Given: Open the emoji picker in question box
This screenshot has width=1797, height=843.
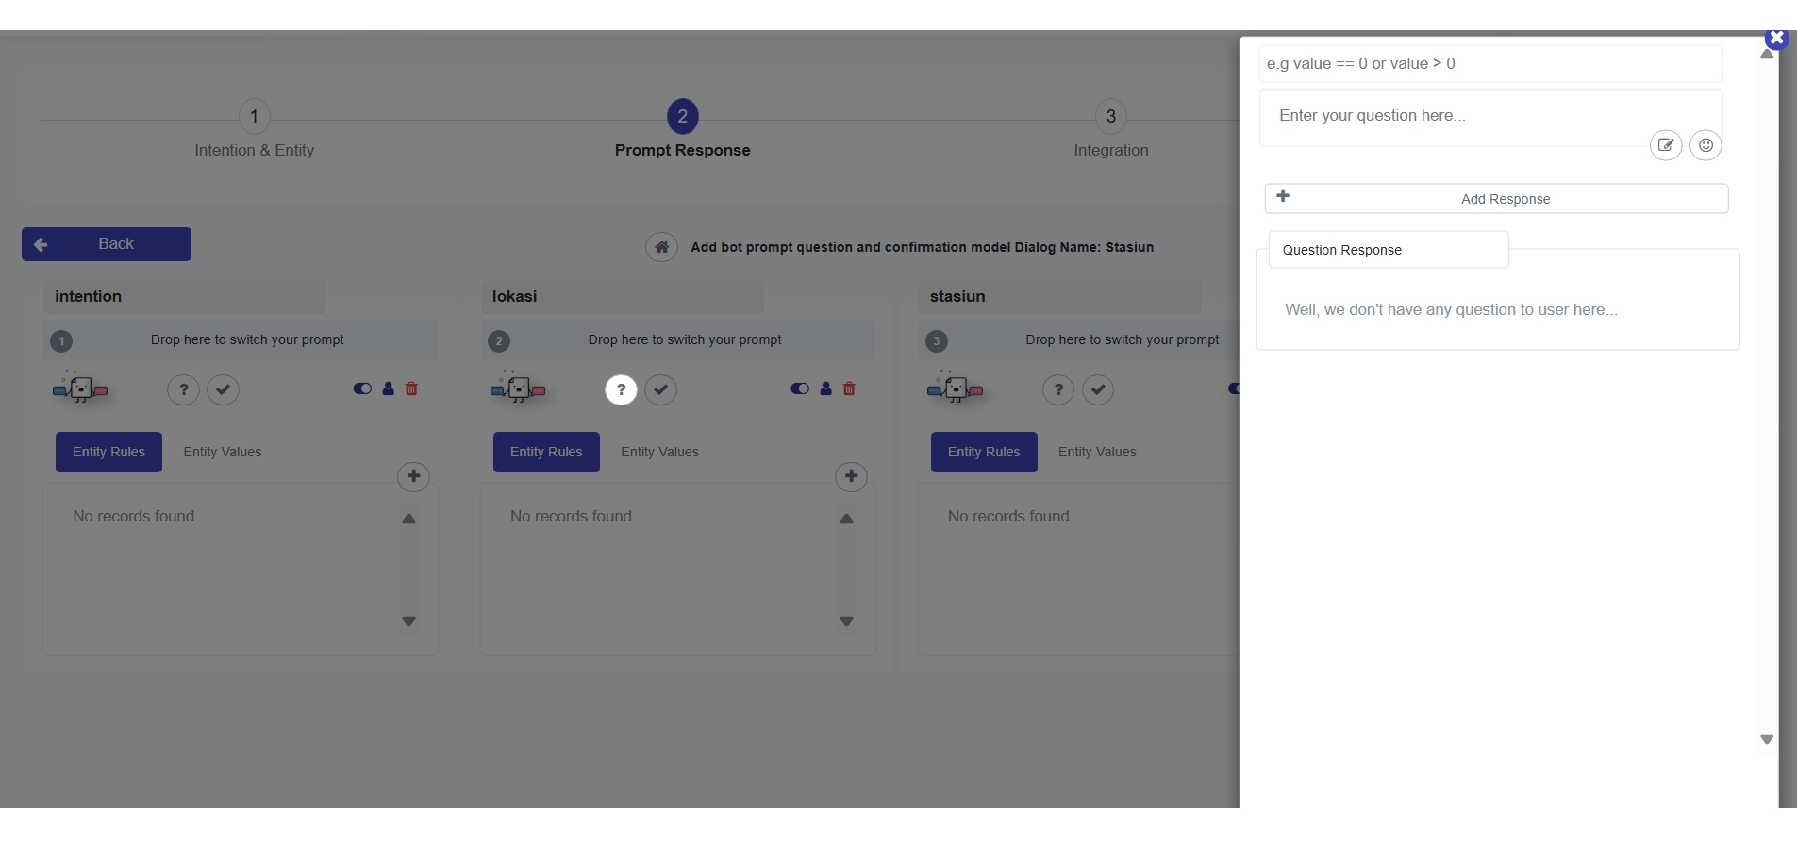Looking at the screenshot, I should (1705, 145).
